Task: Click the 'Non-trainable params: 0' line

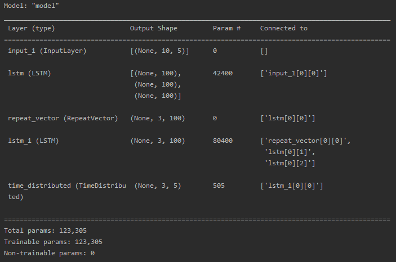Action: pyautogui.click(x=49, y=253)
